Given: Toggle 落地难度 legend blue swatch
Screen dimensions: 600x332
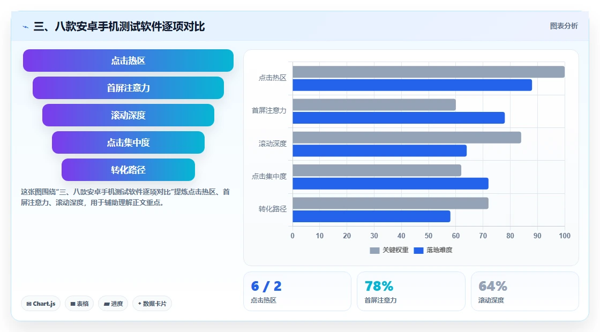Looking at the screenshot, I should [x=418, y=250].
